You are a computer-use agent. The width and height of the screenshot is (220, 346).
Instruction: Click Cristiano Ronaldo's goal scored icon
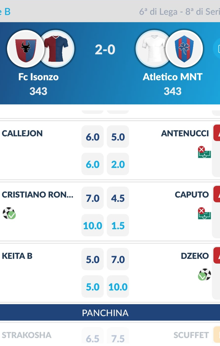coord(9,213)
